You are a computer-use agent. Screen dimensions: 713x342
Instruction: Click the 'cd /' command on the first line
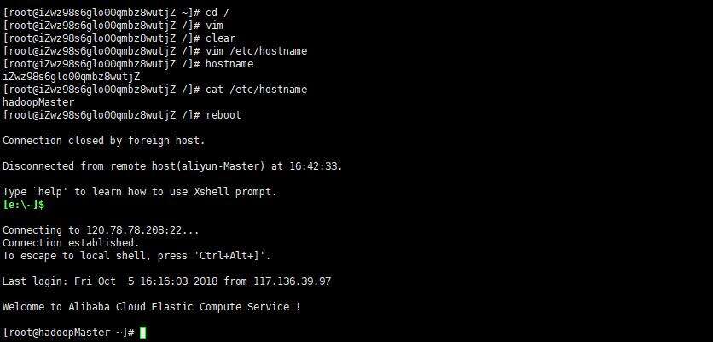(x=215, y=13)
